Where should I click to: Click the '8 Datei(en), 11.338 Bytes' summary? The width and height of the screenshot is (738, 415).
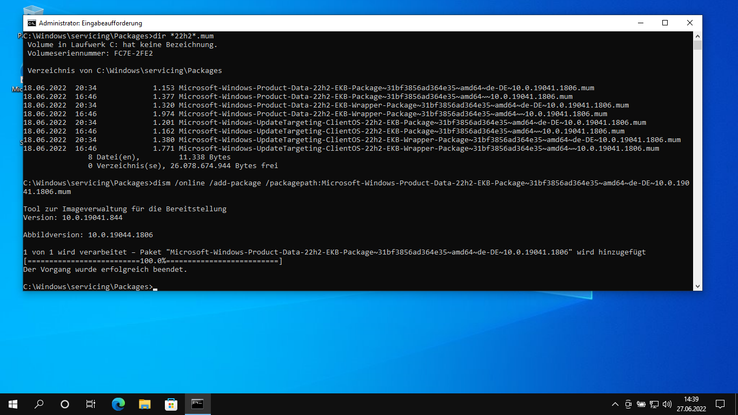tap(159, 157)
